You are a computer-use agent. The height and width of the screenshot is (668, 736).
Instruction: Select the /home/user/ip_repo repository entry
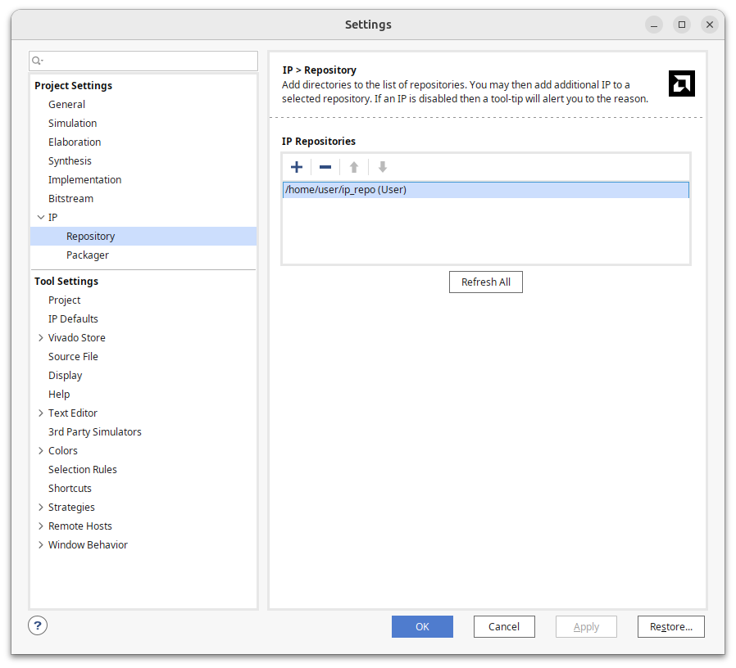[486, 190]
